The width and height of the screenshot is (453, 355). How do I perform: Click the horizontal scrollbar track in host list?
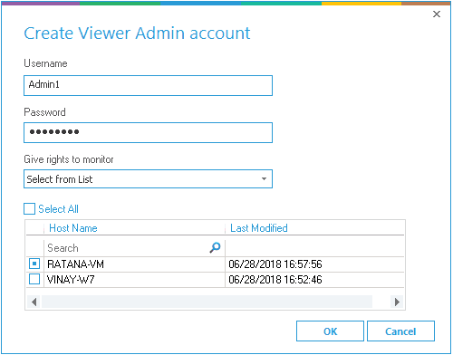pos(207,302)
